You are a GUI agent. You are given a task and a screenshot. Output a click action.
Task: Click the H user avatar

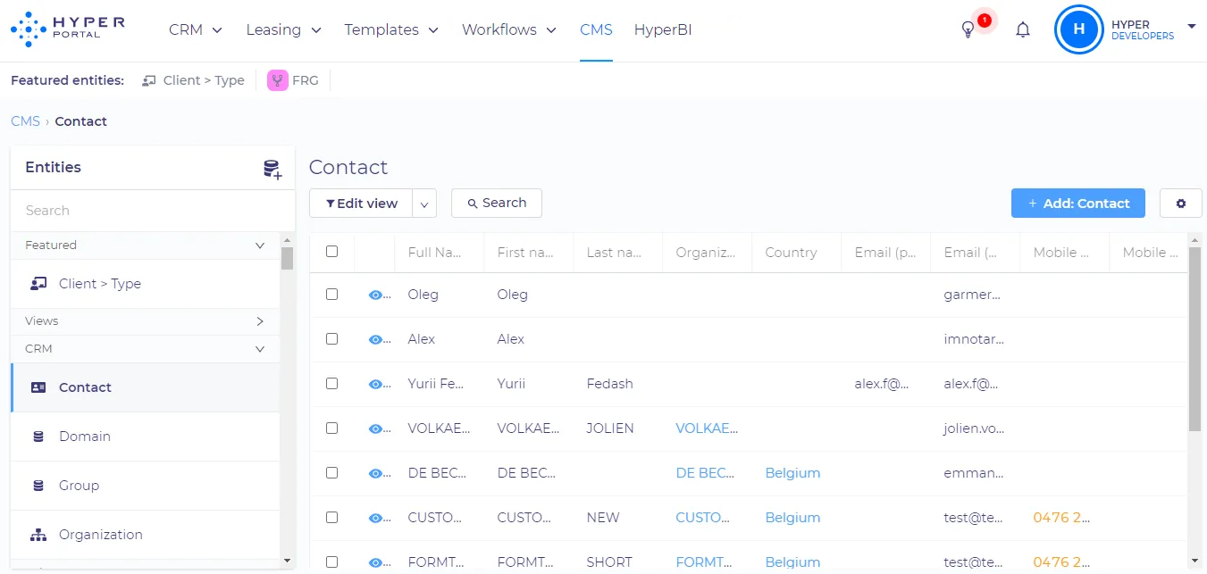coord(1078,29)
